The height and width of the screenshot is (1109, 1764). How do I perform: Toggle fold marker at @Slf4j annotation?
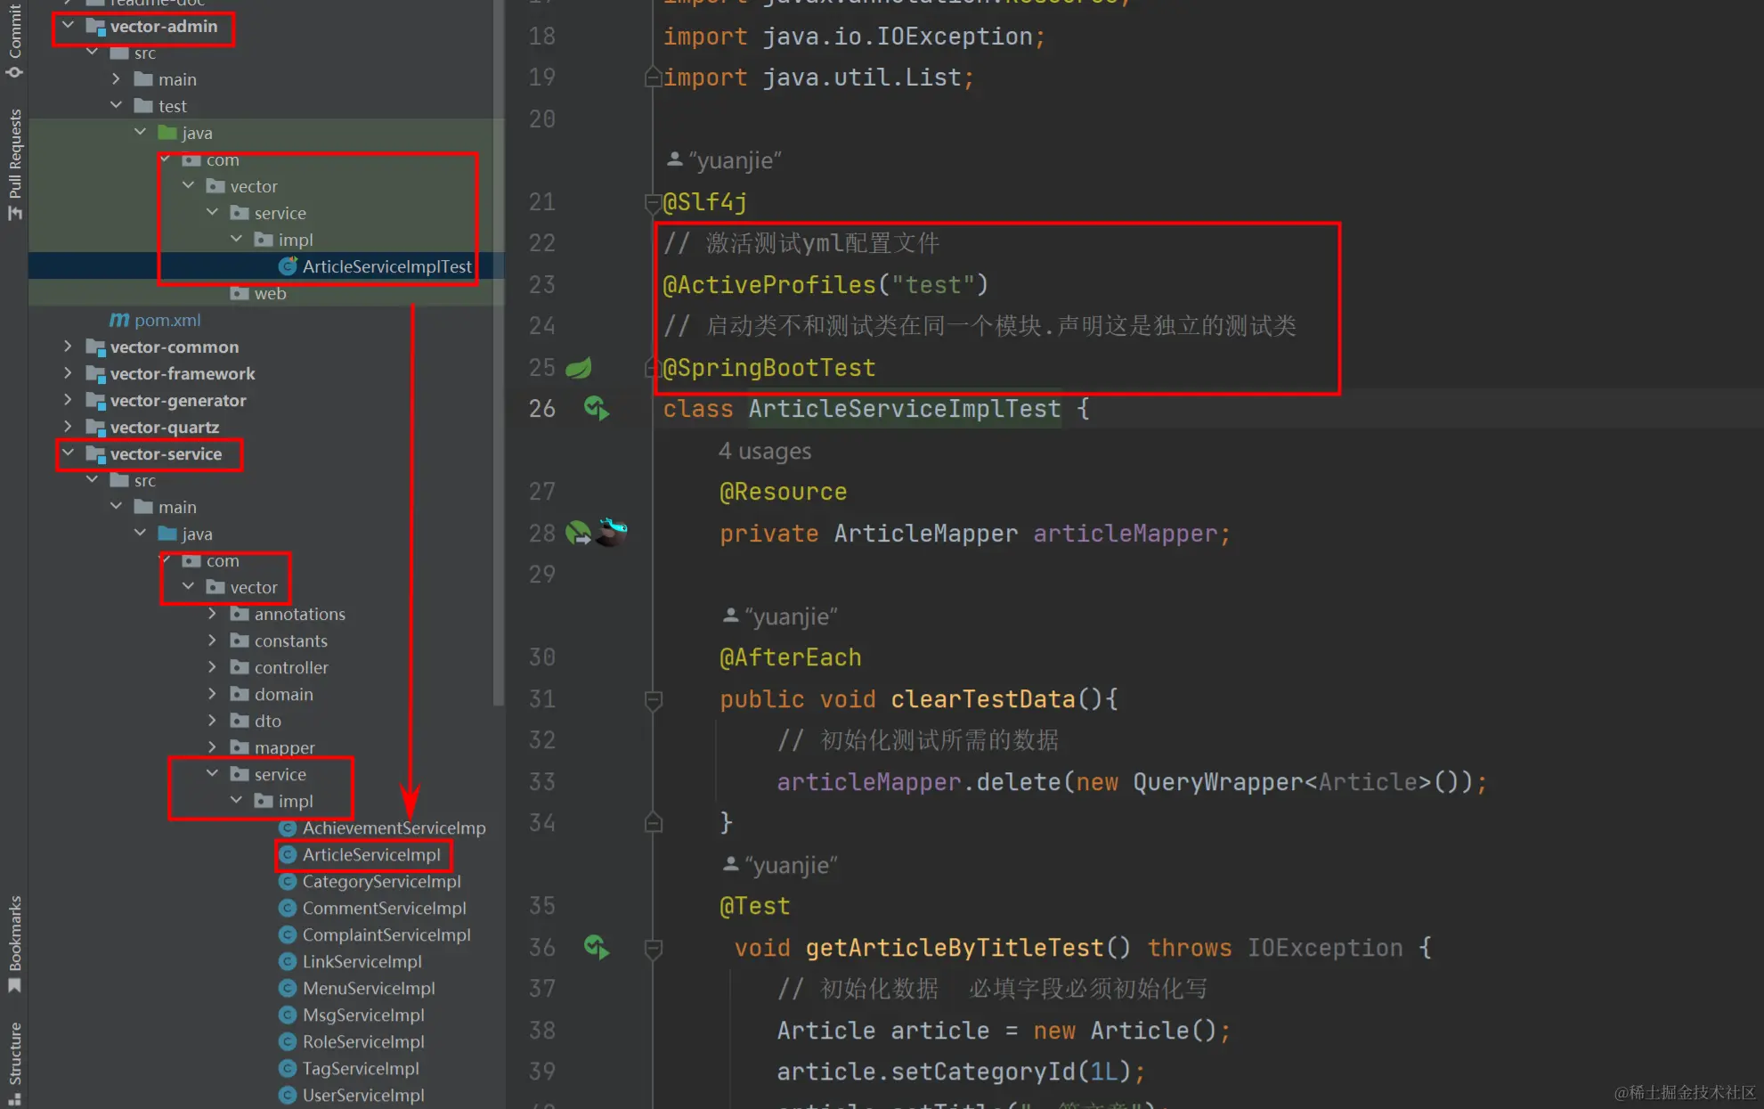[x=652, y=203]
